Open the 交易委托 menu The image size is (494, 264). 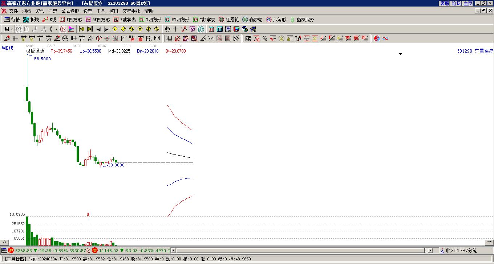(131, 11)
